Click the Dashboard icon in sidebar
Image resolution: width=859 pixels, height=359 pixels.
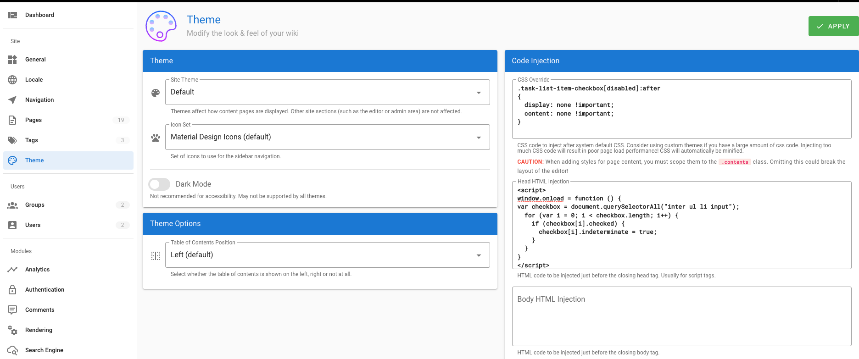click(12, 15)
